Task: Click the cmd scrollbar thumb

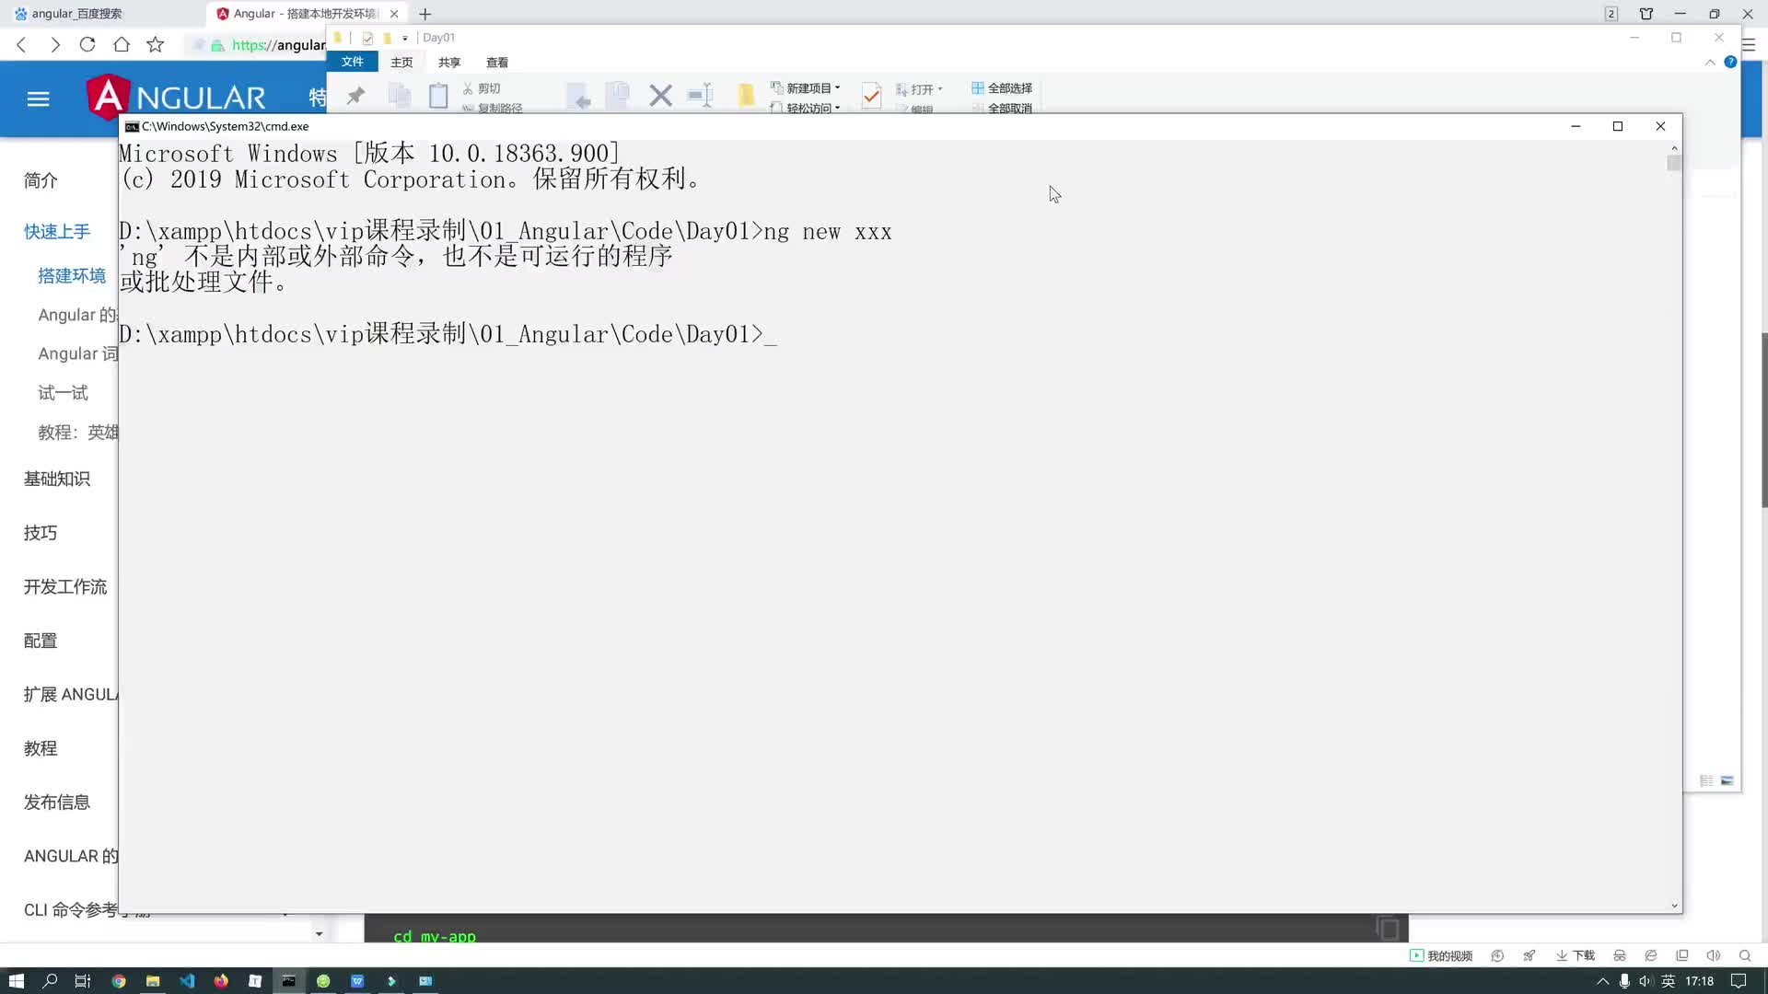Action: [x=1674, y=163]
